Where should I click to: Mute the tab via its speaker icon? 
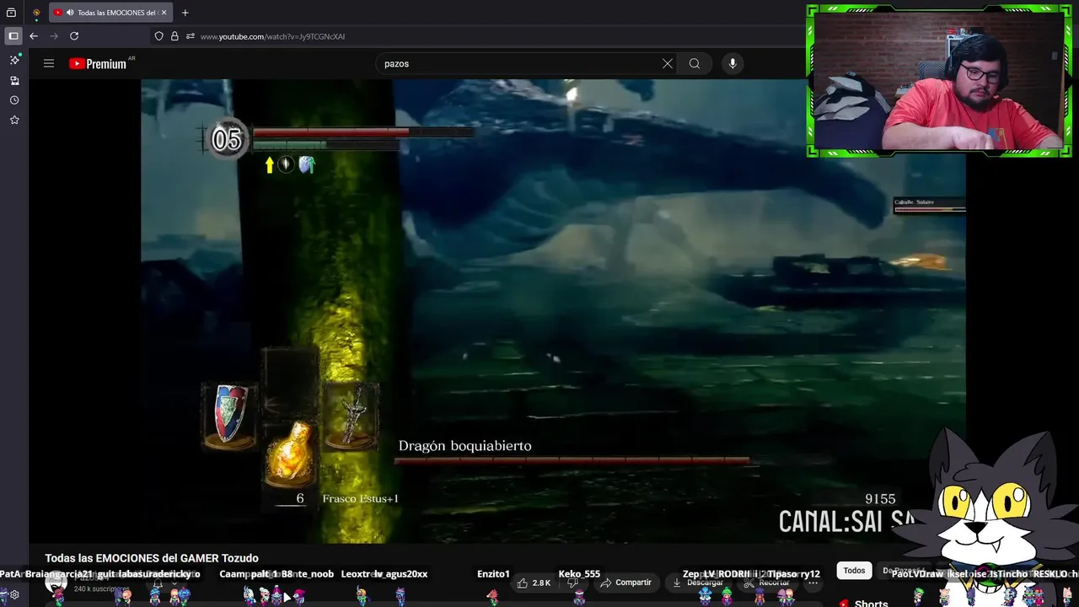[69, 13]
